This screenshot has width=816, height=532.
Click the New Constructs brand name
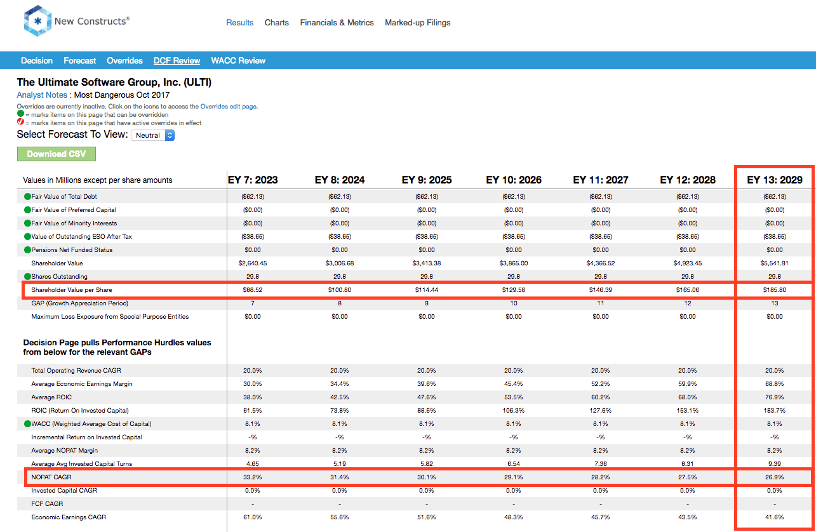click(92, 21)
